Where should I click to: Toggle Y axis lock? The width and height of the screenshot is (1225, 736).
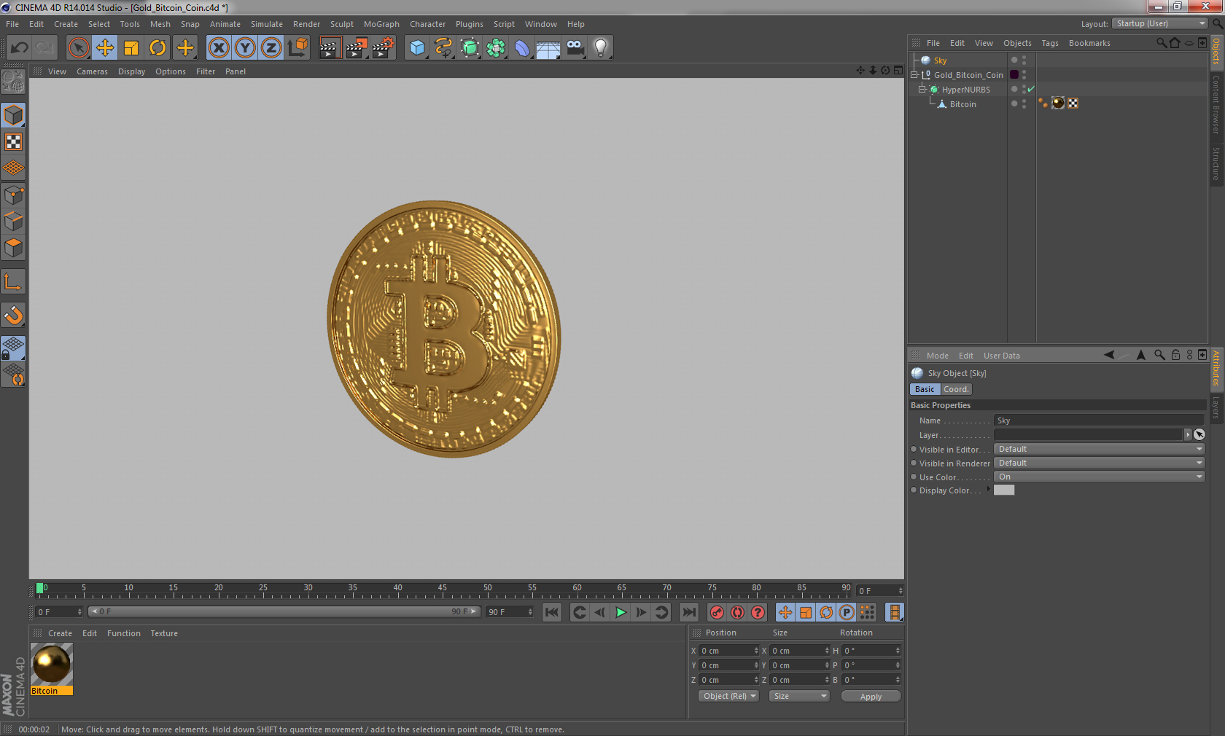coord(245,48)
